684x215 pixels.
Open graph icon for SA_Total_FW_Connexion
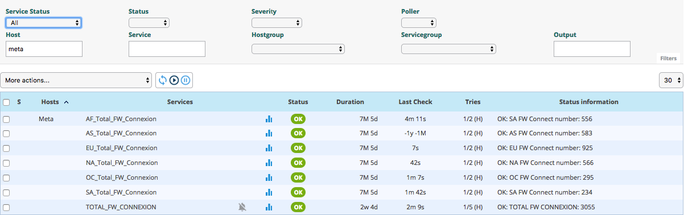coord(269,192)
